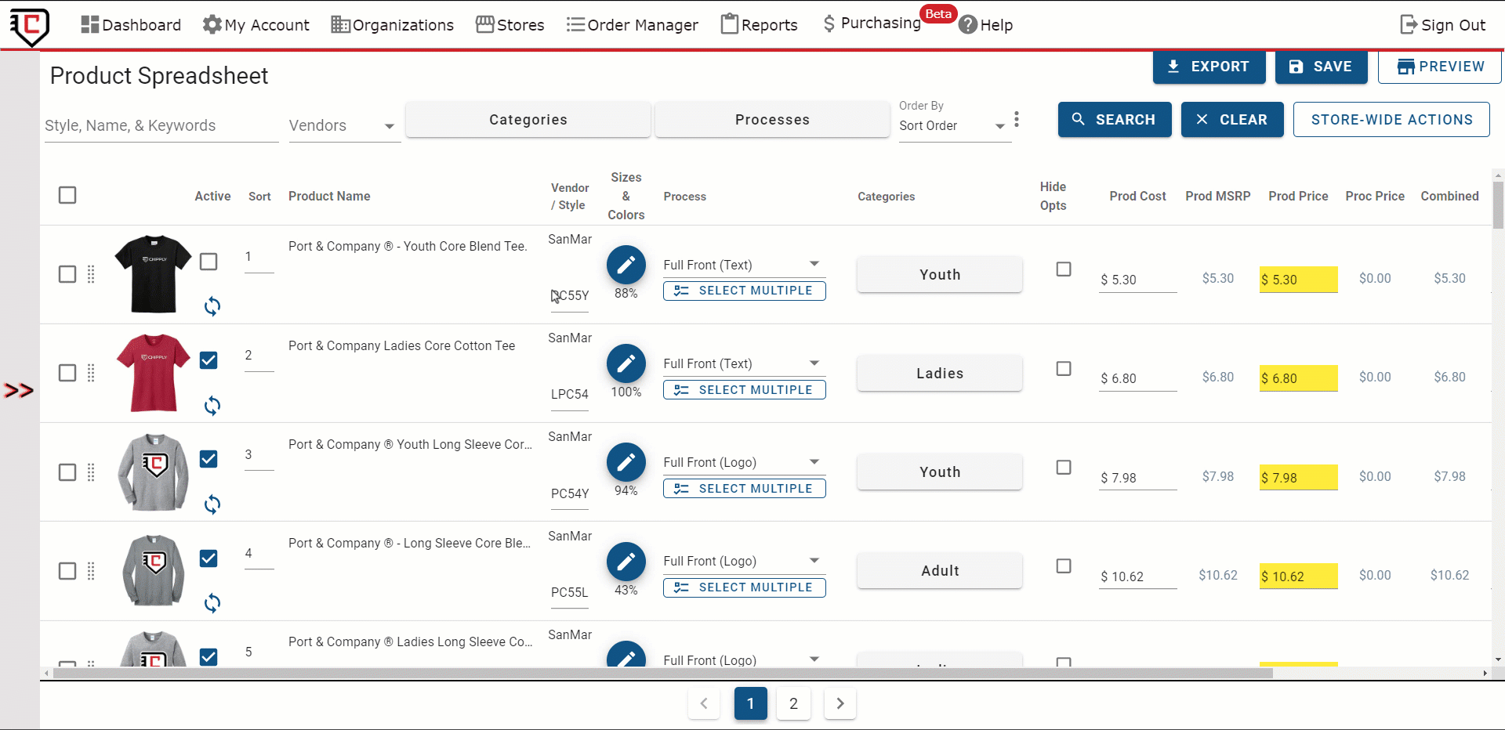Edit sizes and colors for PC55L product
Screen dimensions: 1505x730
[x=626, y=562]
